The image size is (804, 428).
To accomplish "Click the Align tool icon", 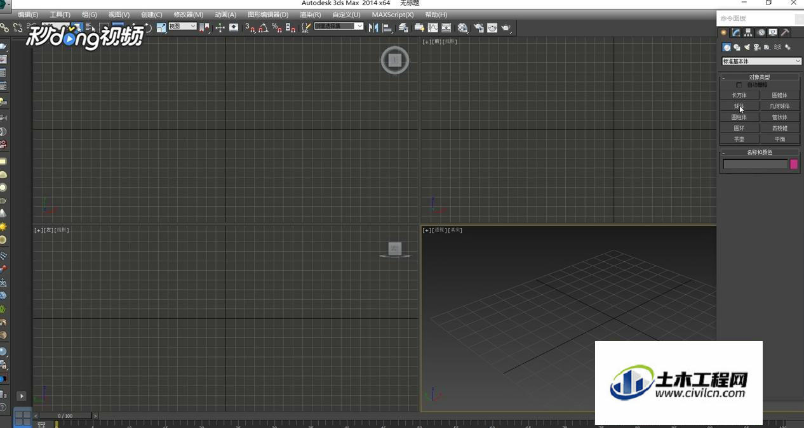I will (x=387, y=27).
